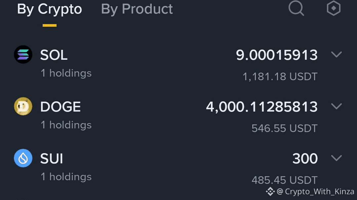Tap the hexagon settings icon
The width and height of the screenshot is (357, 200).
click(334, 8)
